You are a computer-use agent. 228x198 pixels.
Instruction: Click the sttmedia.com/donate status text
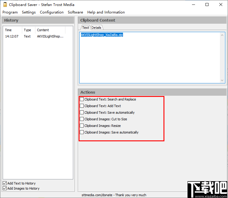114,195
